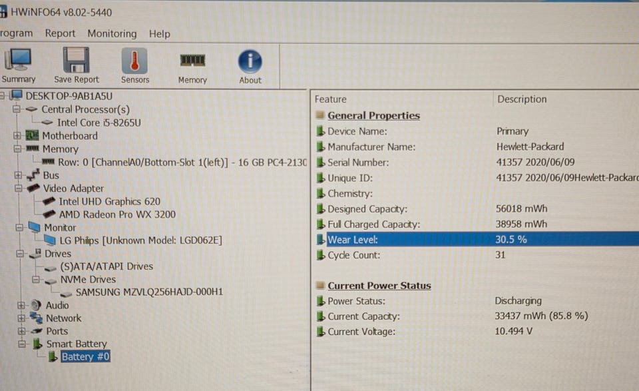Screen dimensions: 639x391
Task: Select the Cycle Count row
Action: click(x=477, y=255)
